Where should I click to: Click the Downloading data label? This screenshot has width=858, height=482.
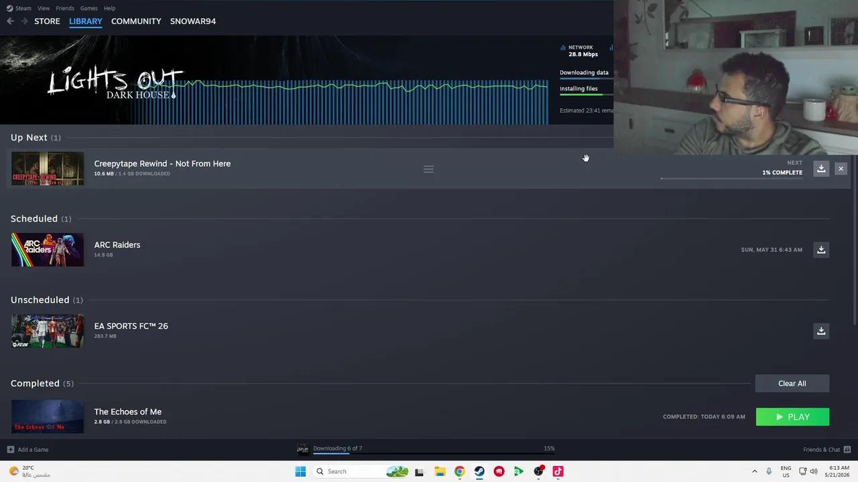(x=584, y=72)
